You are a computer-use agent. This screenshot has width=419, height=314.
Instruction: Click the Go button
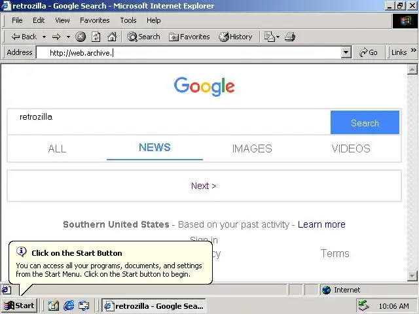pos(369,52)
